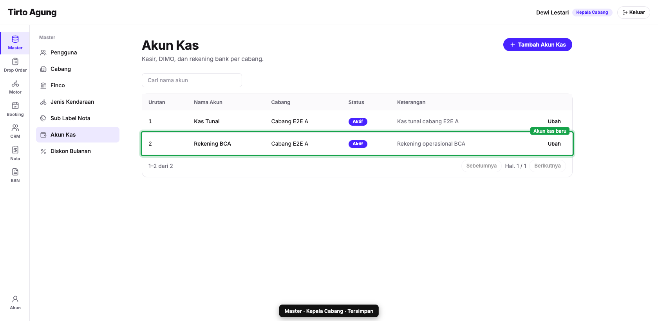This screenshot has width=658, height=321.
Task: Click the Urutan column header
Action: pos(157,102)
